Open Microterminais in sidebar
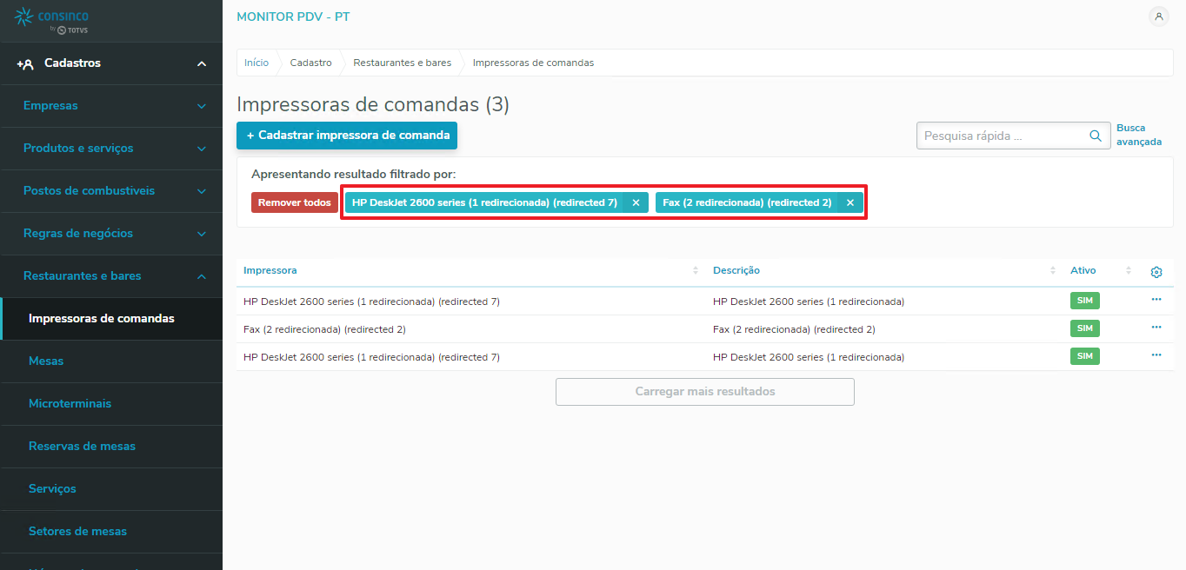The image size is (1186, 570). click(111, 404)
